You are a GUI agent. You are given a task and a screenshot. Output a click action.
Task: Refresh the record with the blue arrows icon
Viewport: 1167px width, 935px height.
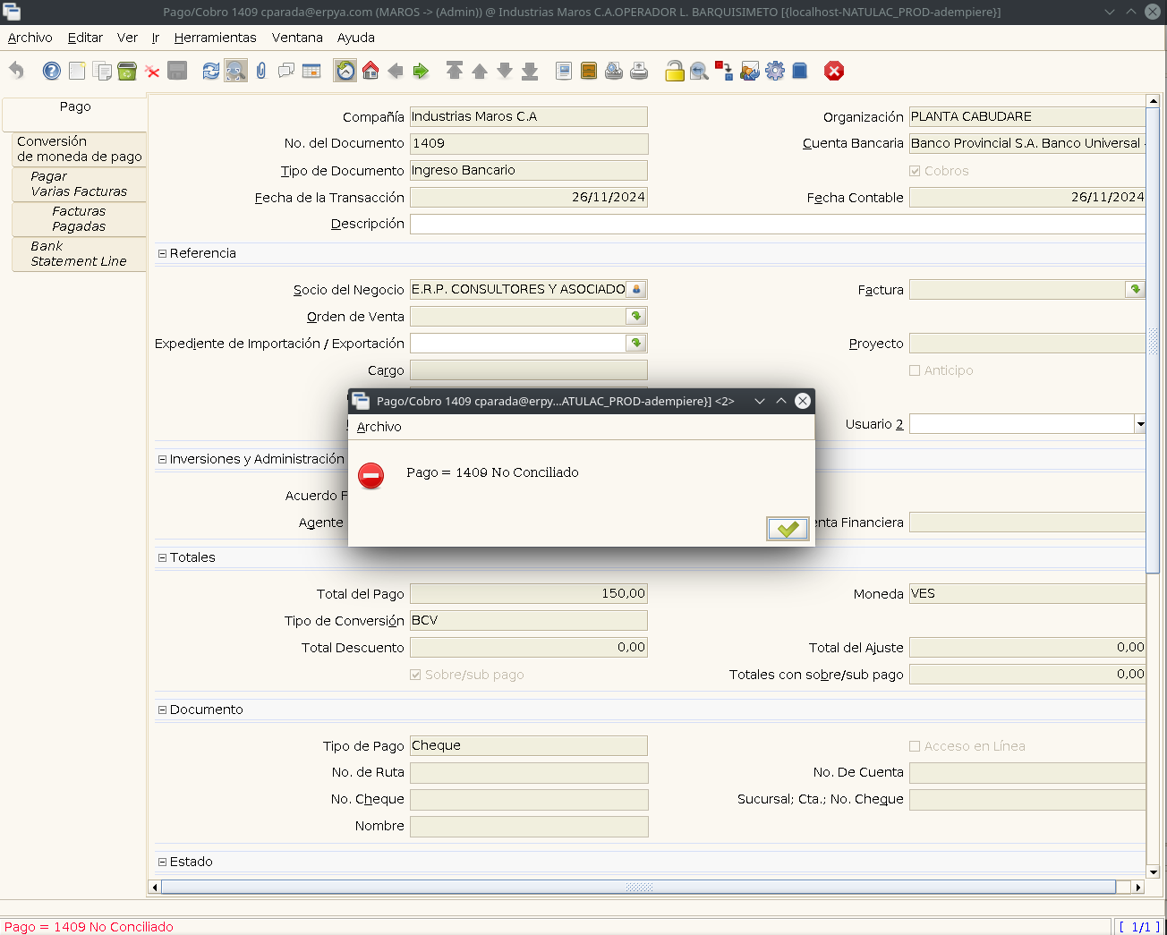coord(211,71)
